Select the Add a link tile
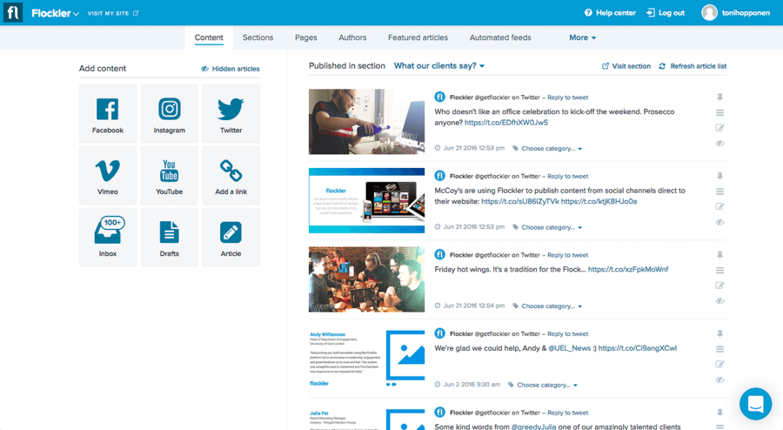The image size is (783, 430). click(x=231, y=176)
